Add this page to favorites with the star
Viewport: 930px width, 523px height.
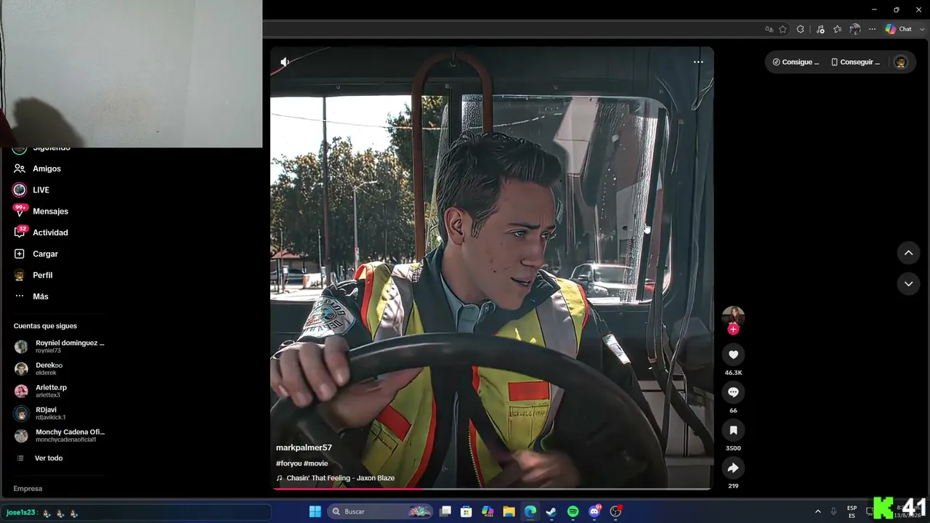point(783,29)
